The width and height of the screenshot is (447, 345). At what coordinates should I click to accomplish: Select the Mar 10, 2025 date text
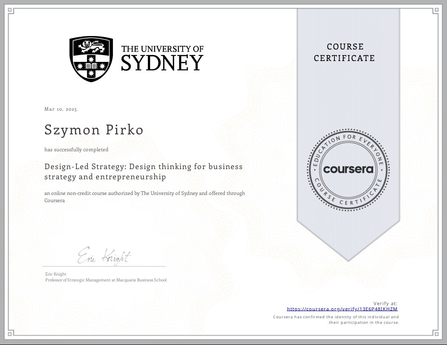click(x=60, y=109)
